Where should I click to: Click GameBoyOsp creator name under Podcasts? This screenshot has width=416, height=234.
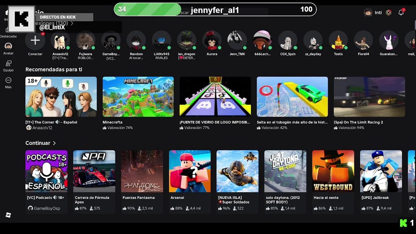click(x=47, y=208)
